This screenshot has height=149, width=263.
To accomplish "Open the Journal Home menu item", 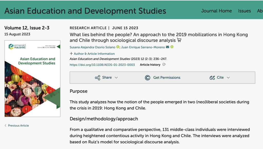I will (x=217, y=11).
